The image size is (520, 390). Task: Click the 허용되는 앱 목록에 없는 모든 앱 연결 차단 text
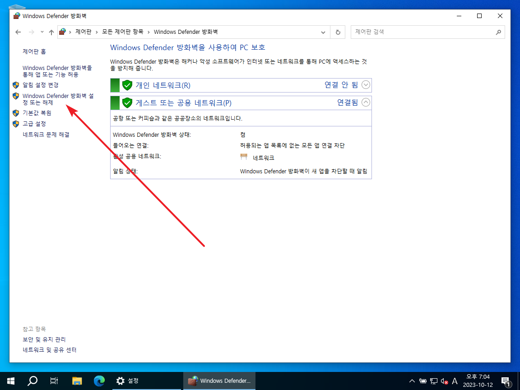292,145
